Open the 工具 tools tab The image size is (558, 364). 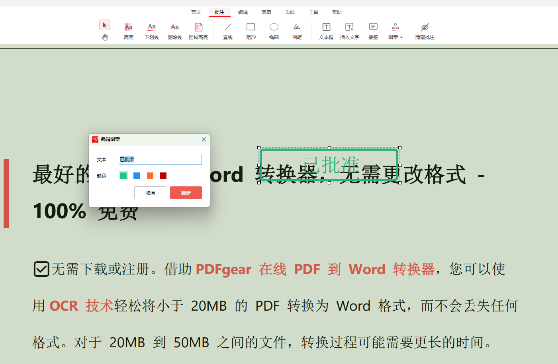point(313,12)
